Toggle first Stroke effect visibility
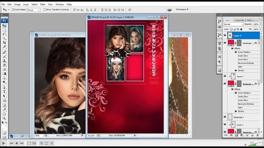This screenshot has height=148, width=264. pos(236,70)
